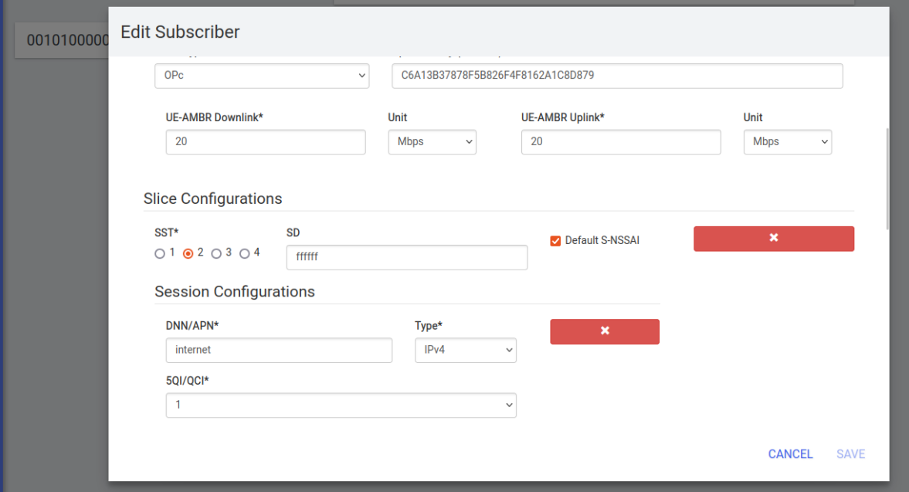Click the CANCEL button
Screen dimensions: 909x492
coord(790,454)
